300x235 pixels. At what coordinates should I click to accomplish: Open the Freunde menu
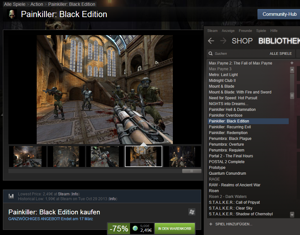[245, 31]
